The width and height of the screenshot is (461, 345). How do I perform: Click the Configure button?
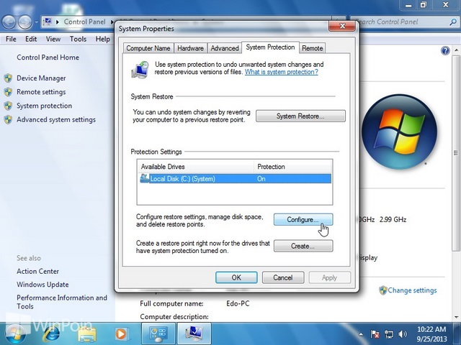pyautogui.click(x=303, y=219)
